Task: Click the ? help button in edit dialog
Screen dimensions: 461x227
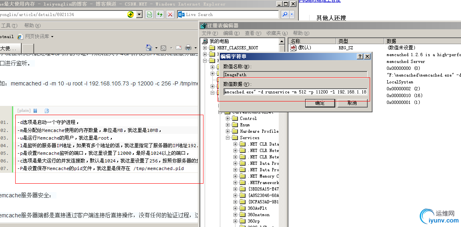Action: [360, 57]
